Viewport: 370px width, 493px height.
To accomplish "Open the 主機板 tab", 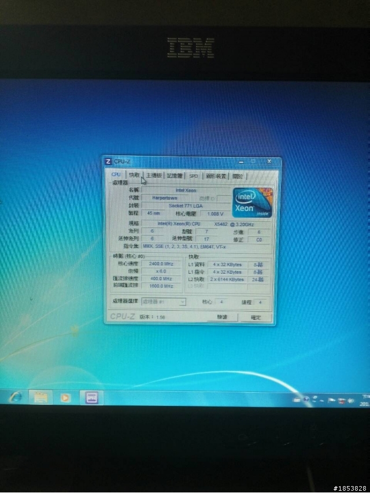I will [x=153, y=175].
